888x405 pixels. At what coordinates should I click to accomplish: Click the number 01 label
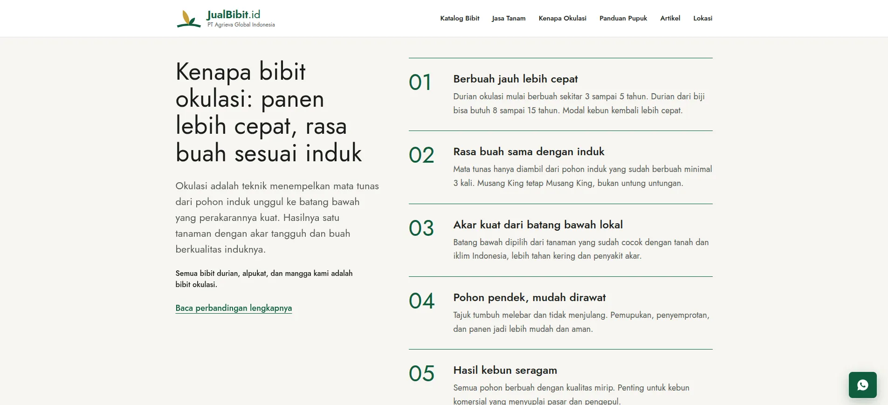pyautogui.click(x=420, y=82)
